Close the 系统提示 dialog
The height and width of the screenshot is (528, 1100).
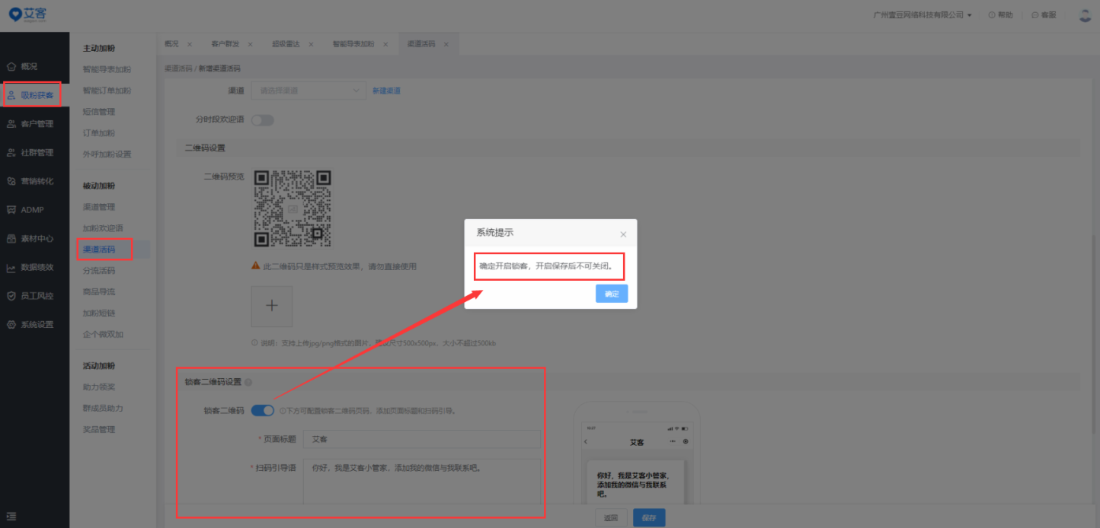click(x=623, y=234)
